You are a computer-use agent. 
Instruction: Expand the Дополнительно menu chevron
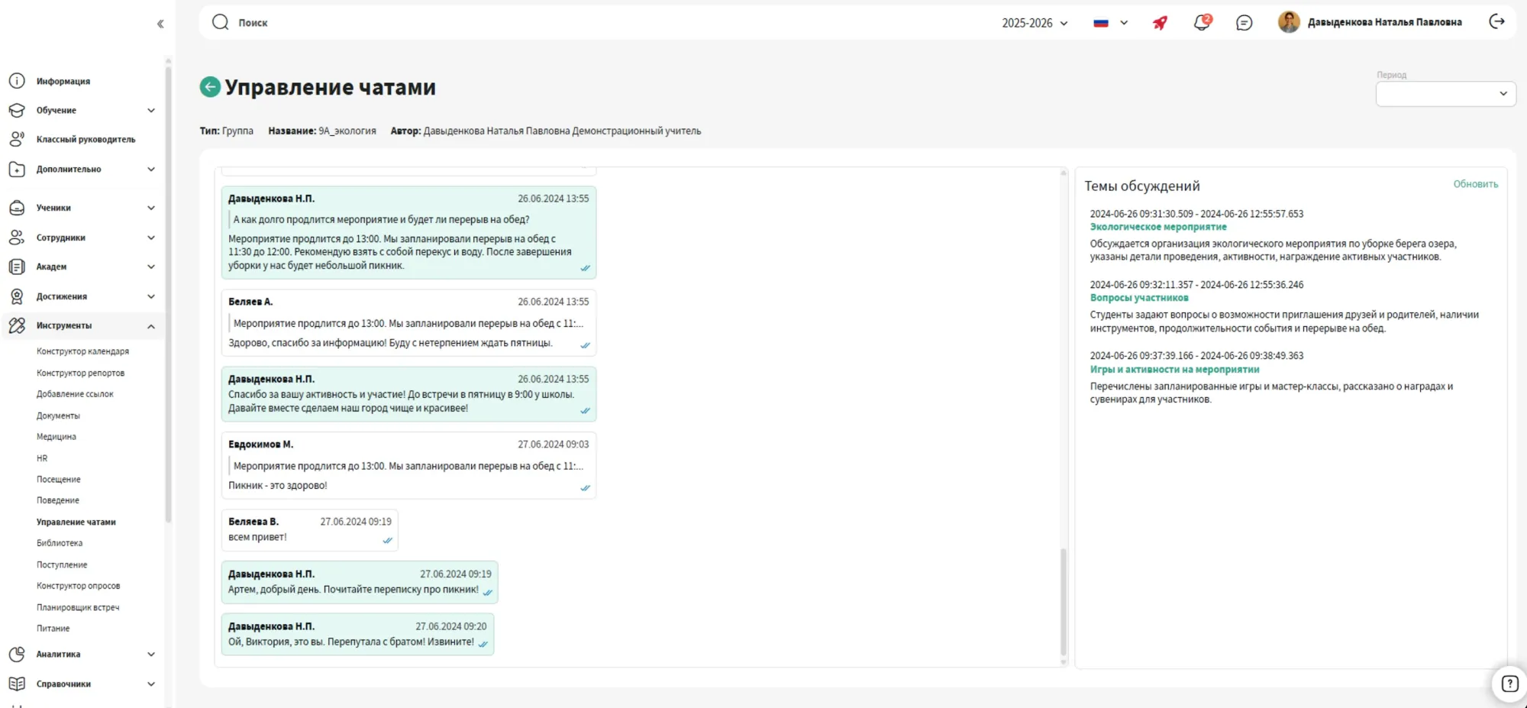(151, 170)
